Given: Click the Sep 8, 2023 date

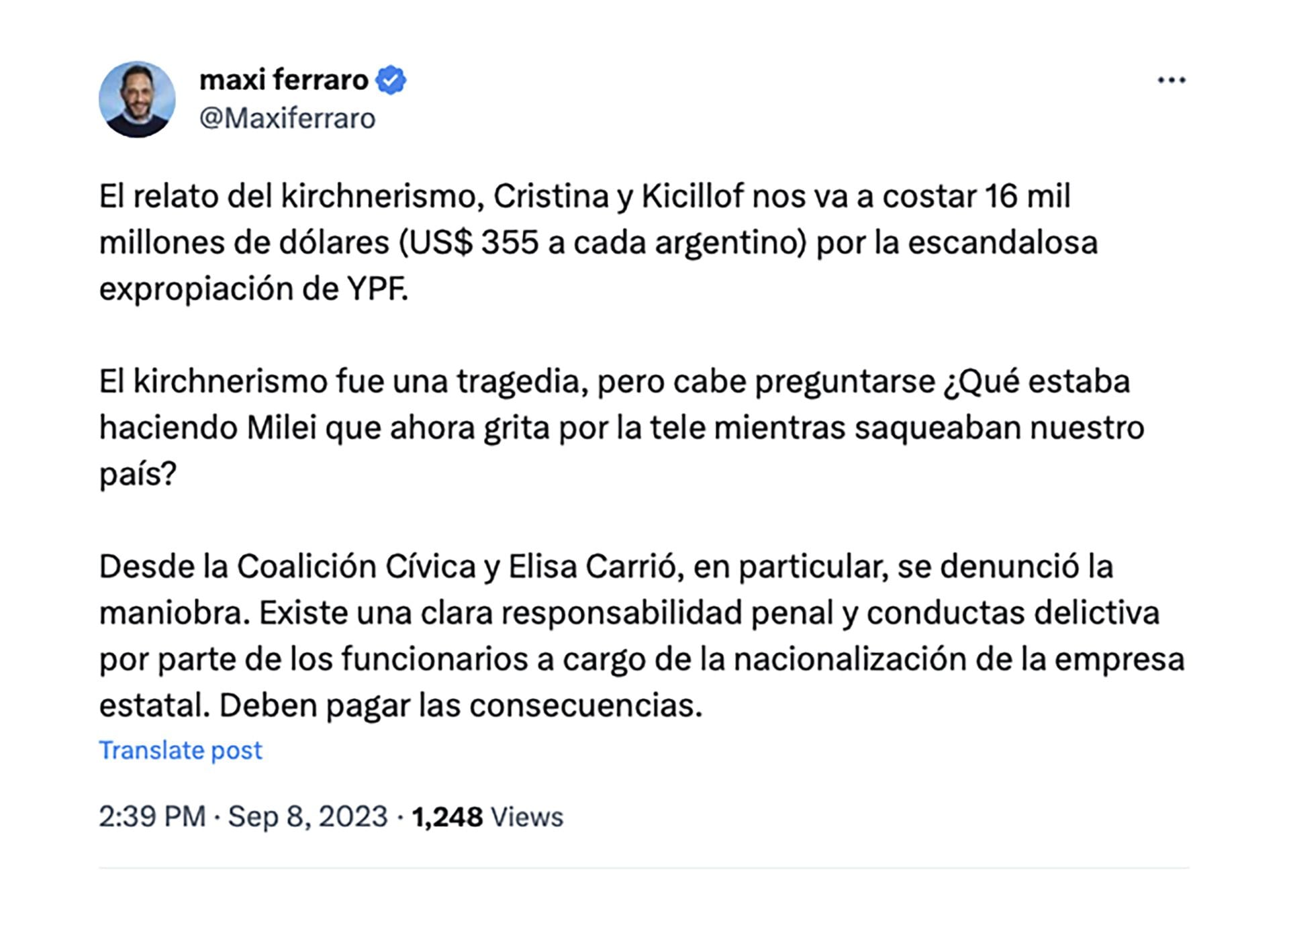Looking at the screenshot, I should point(307,817).
